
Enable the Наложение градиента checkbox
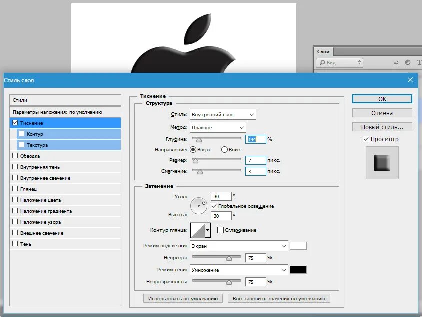tap(15, 211)
